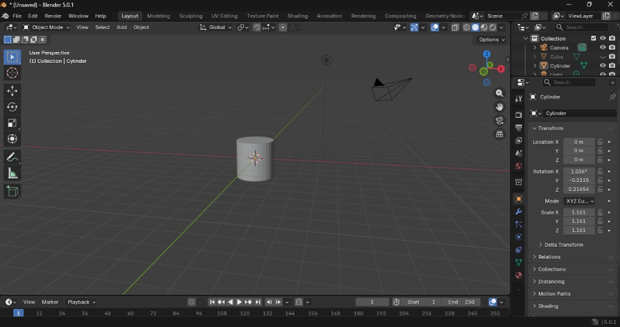Hide the Camera in the outliner
Screen dimensions: 620x327
pyautogui.click(x=602, y=47)
